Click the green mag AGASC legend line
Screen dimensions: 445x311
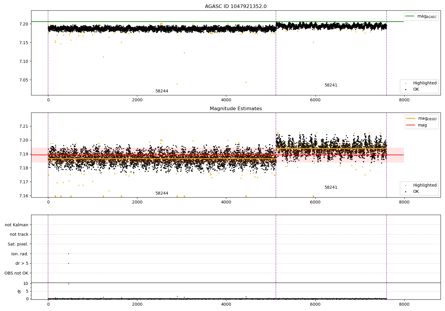point(421,16)
